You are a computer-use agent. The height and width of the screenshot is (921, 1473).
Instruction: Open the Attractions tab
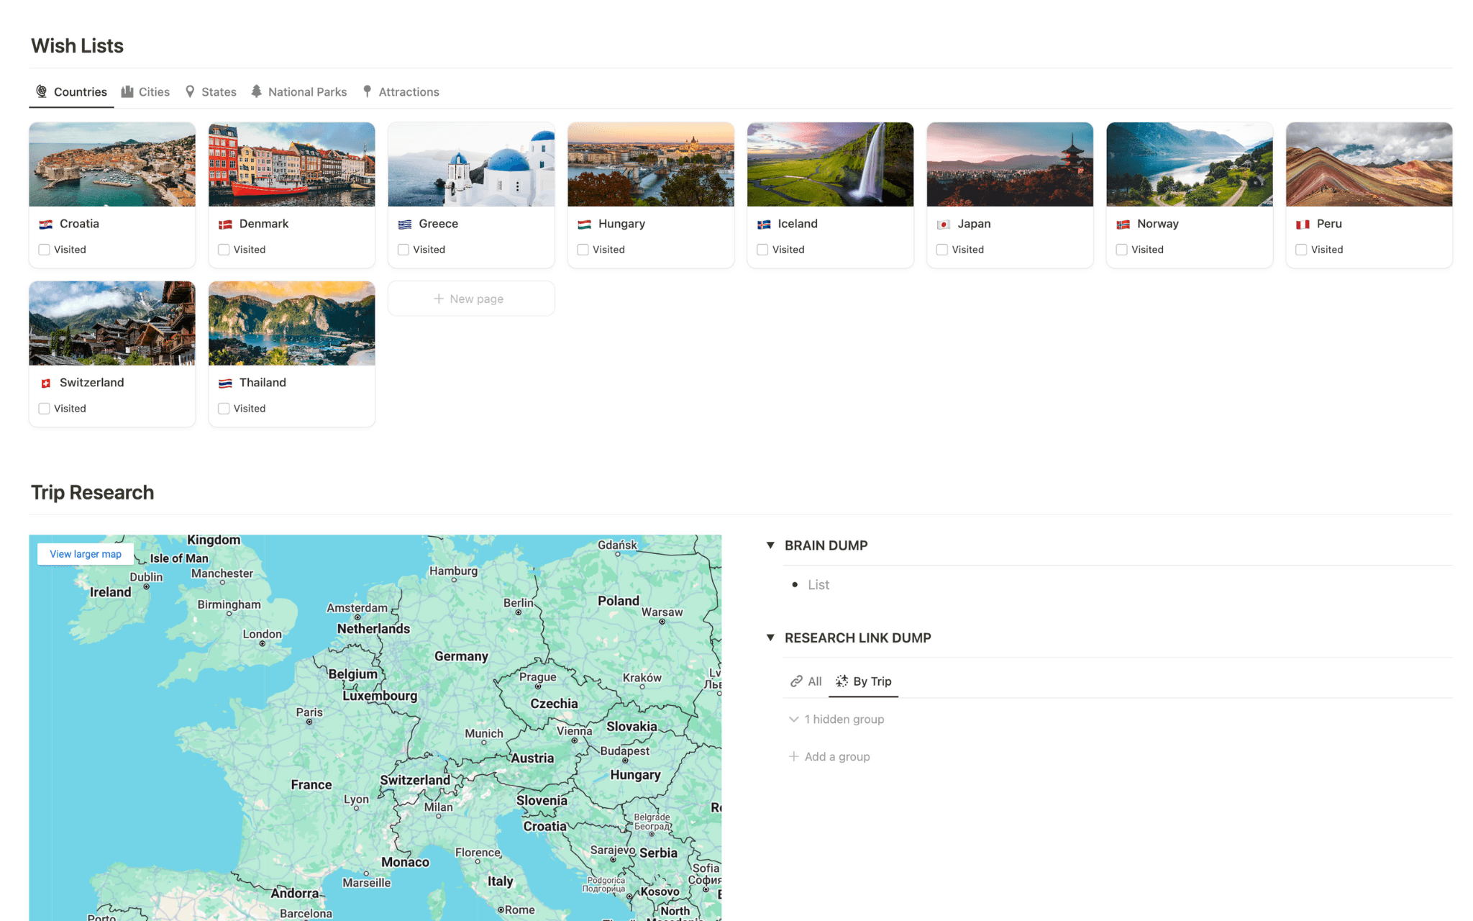[x=401, y=92]
